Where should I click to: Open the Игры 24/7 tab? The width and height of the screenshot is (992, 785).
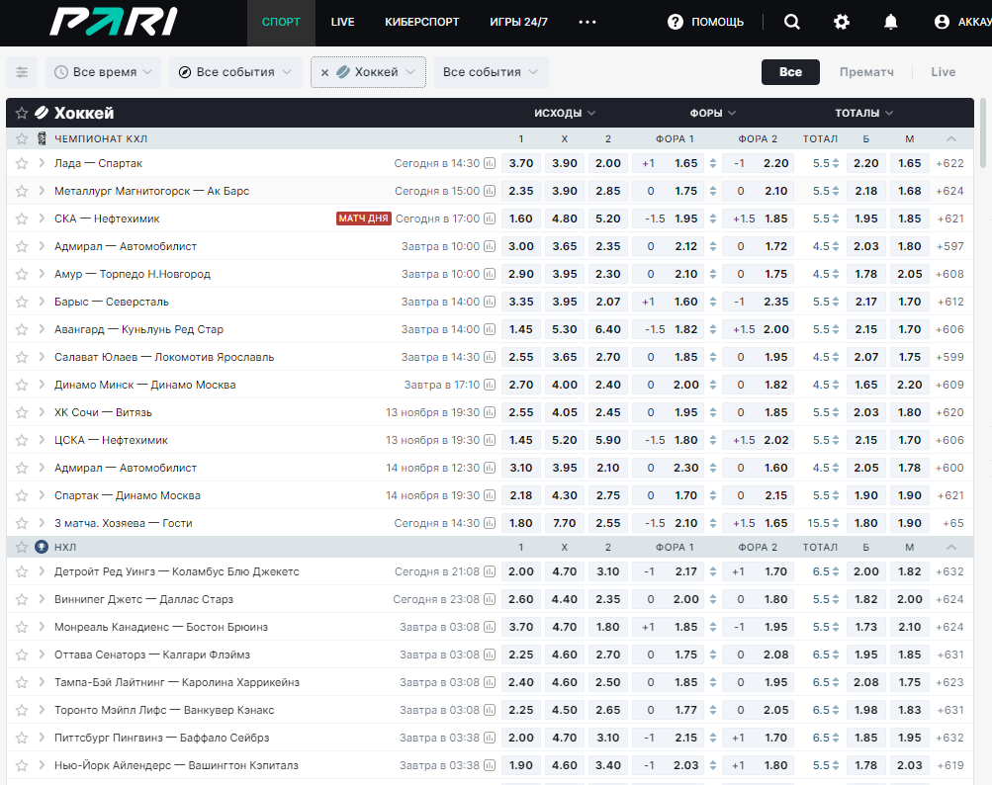coord(519,22)
